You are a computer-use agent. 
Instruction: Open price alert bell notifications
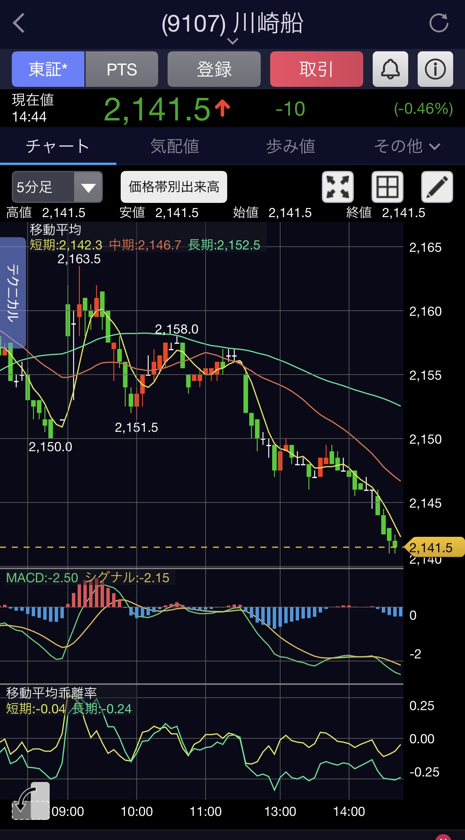[x=390, y=69]
